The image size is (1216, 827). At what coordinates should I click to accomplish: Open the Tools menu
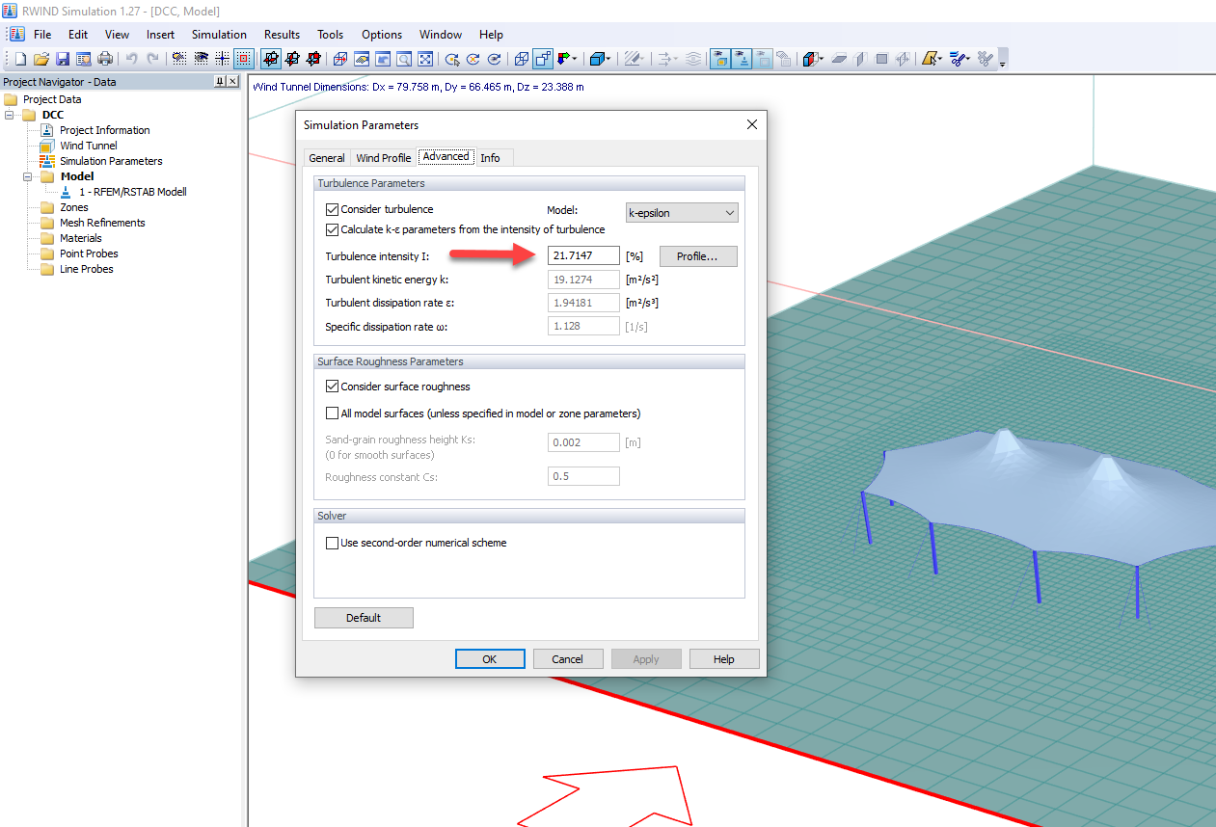pos(330,34)
